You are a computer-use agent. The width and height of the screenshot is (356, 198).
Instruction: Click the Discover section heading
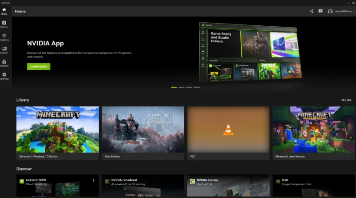click(x=24, y=169)
